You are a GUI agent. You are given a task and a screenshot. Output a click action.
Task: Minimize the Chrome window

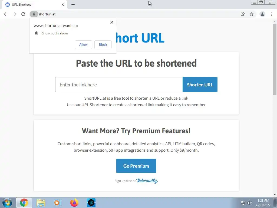pos(254,2)
